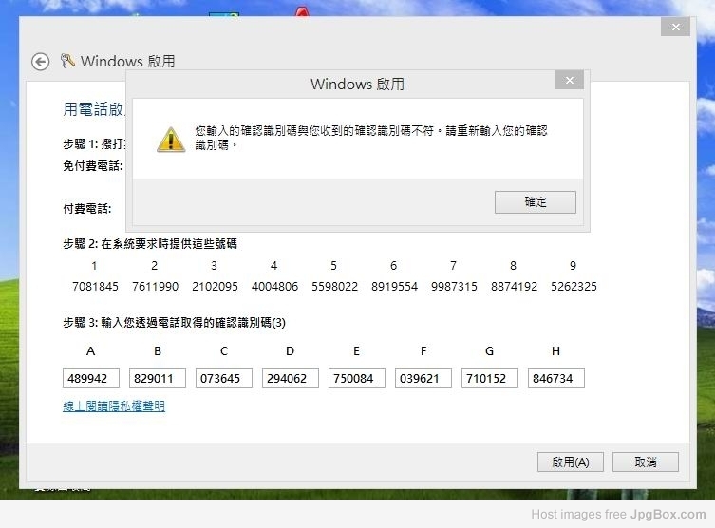
Task: Close the main activation wizard window
Action: (676, 28)
